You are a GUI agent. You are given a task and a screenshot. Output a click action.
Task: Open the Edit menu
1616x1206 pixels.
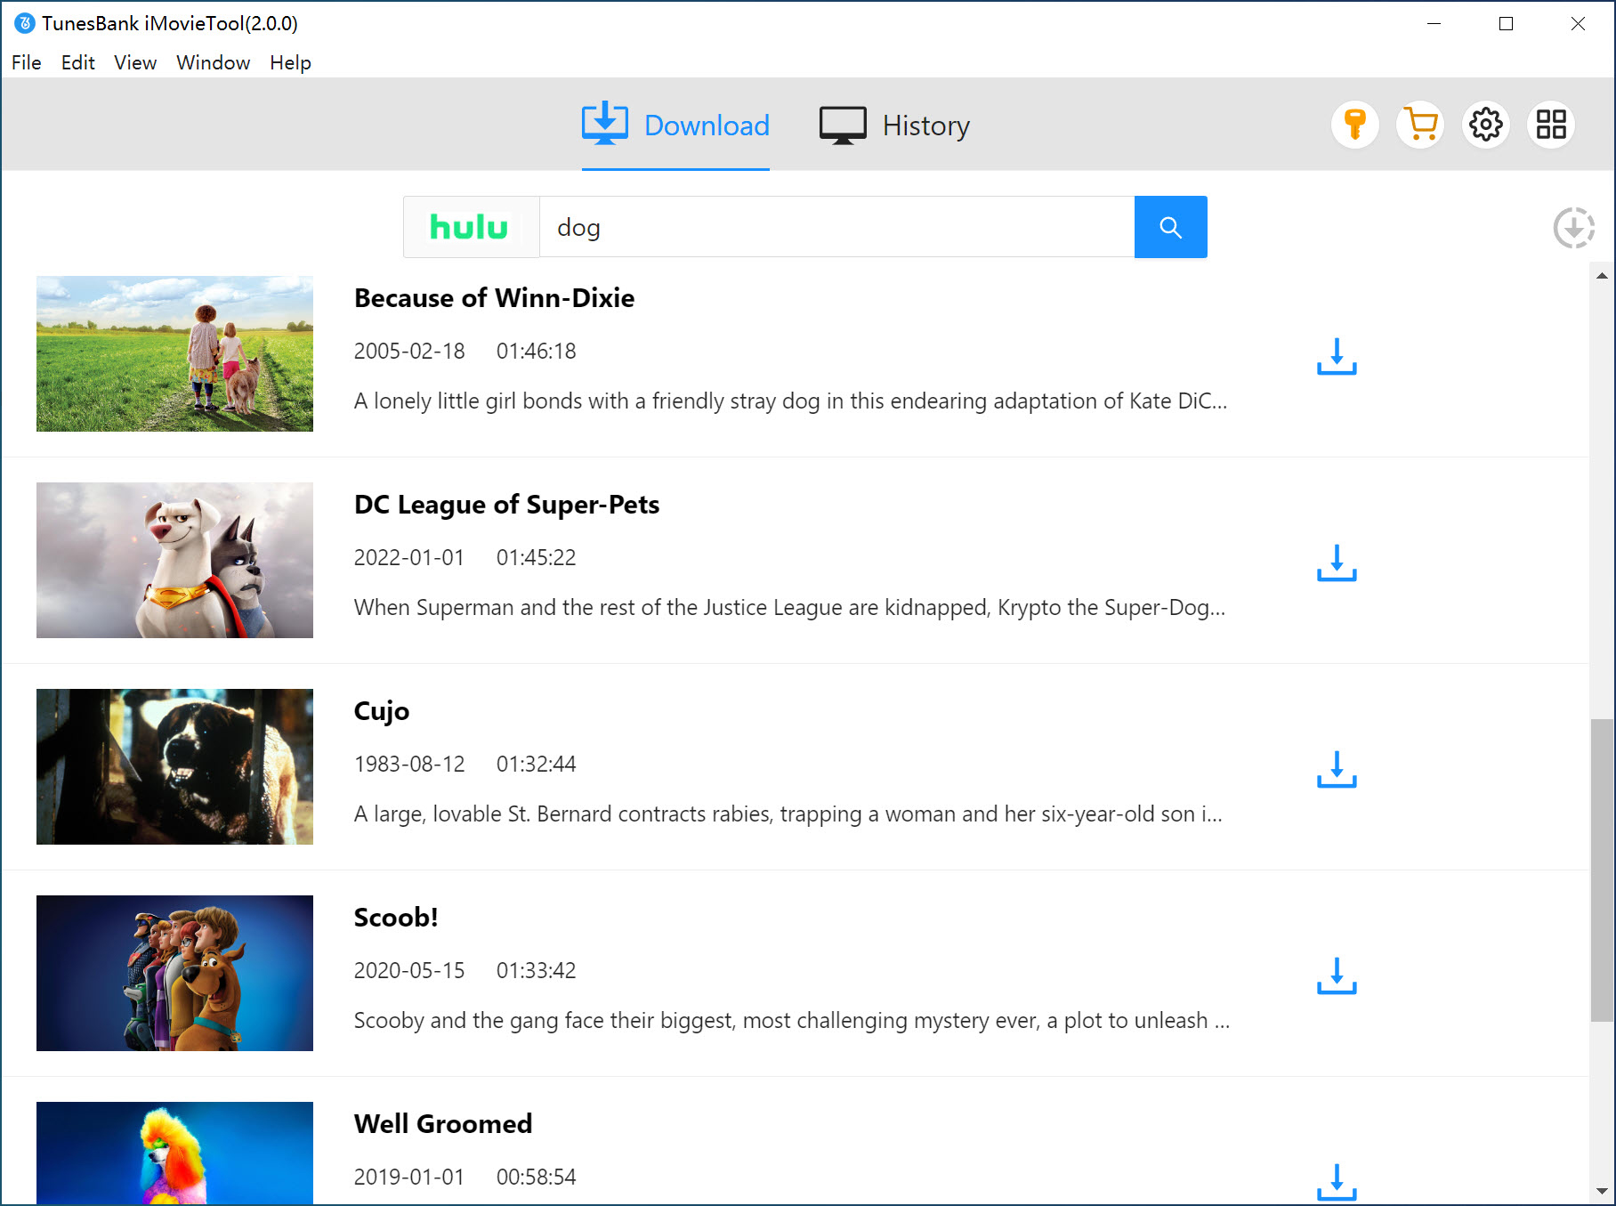point(78,62)
